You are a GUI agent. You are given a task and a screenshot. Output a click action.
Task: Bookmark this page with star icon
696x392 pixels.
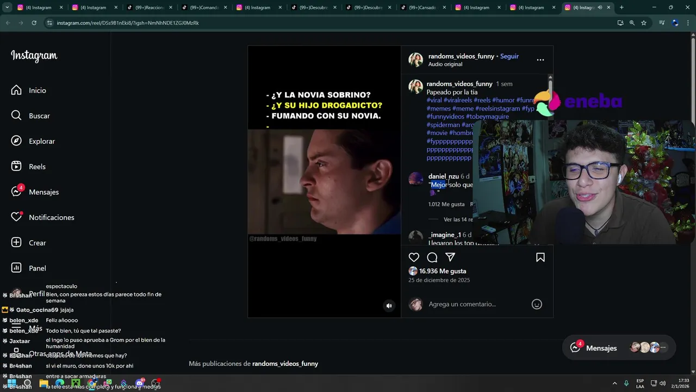click(644, 23)
